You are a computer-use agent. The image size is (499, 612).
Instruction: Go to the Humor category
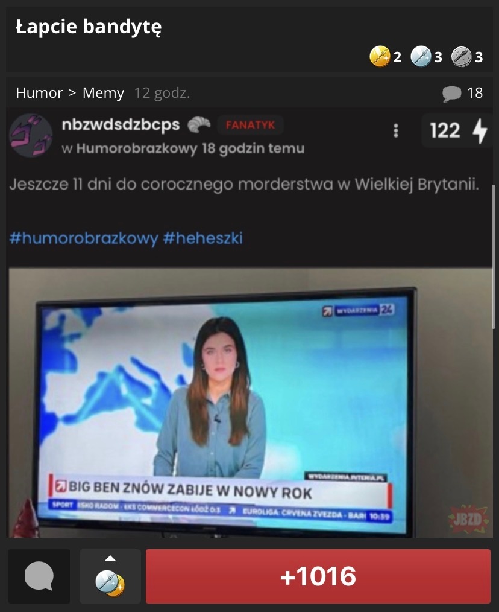(39, 93)
